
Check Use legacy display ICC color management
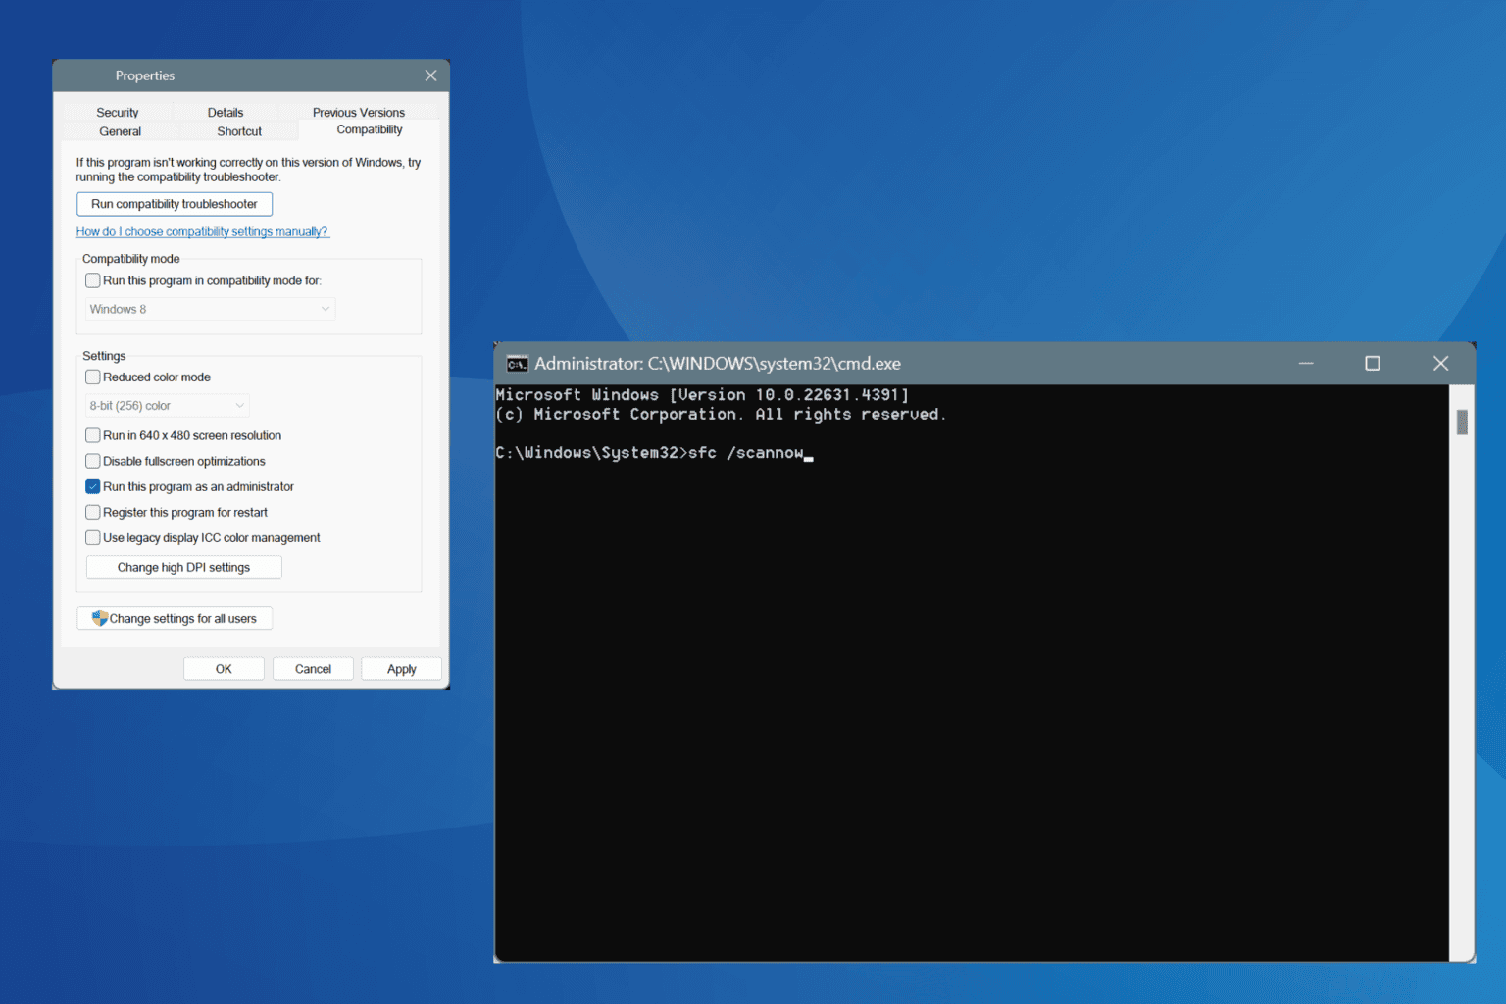[93, 537]
